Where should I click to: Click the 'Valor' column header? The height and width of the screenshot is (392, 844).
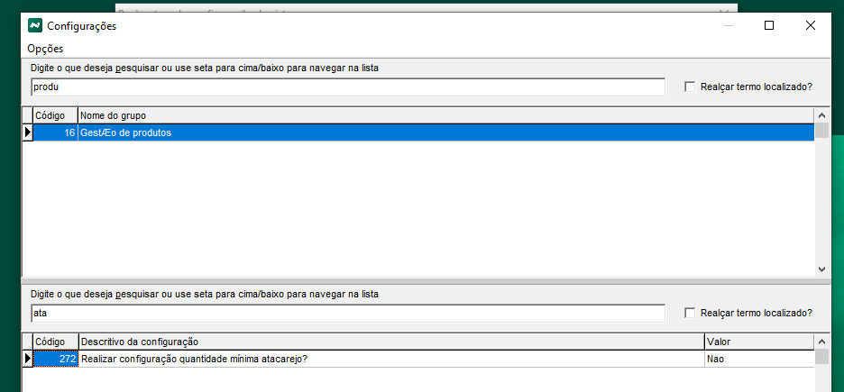coord(757,342)
